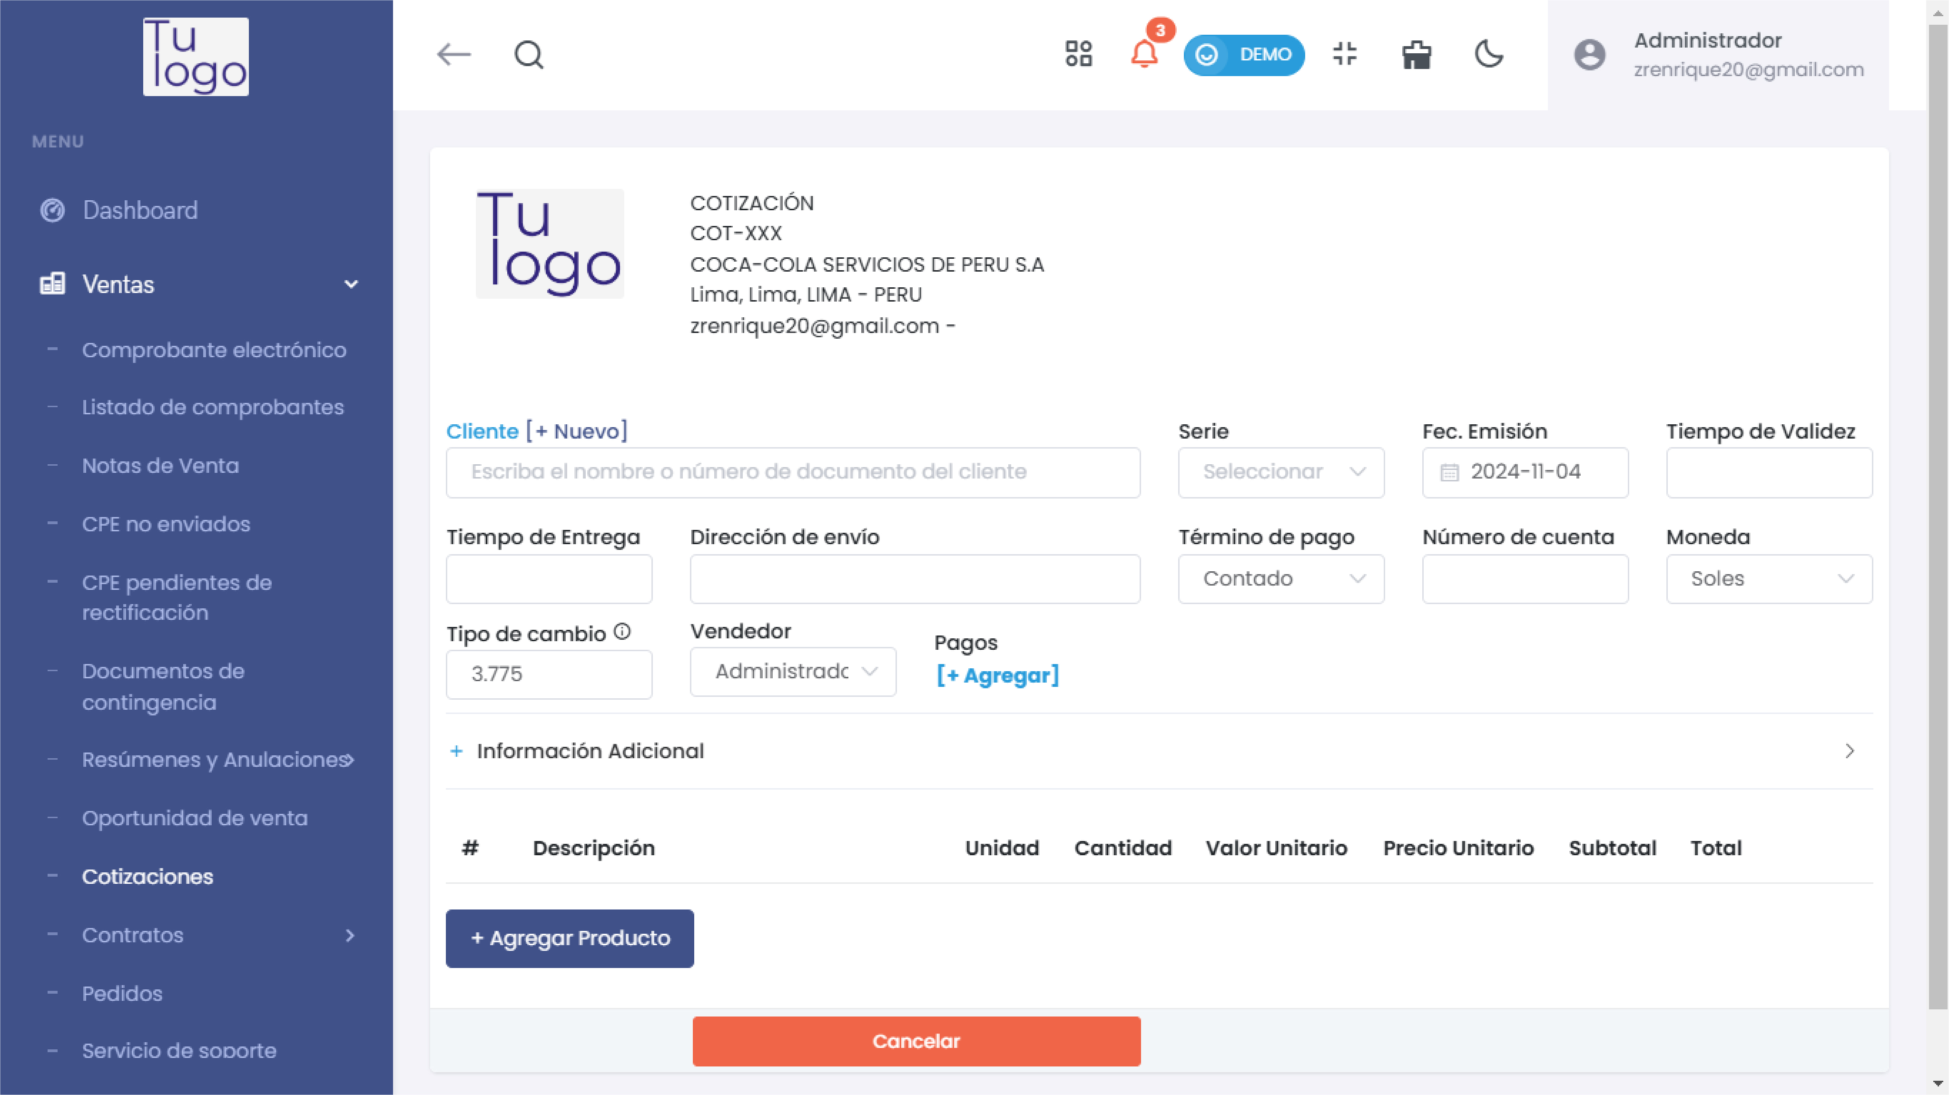Click the store box icon
Screen dimensions: 1949x1095
pyautogui.click(x=1417, y=54)
